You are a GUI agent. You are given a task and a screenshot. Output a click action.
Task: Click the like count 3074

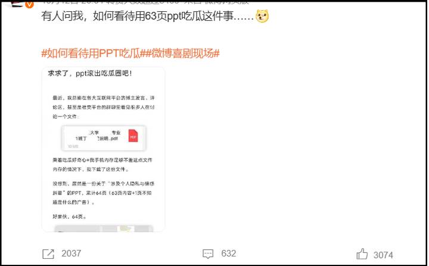click(x=383, y=255)
